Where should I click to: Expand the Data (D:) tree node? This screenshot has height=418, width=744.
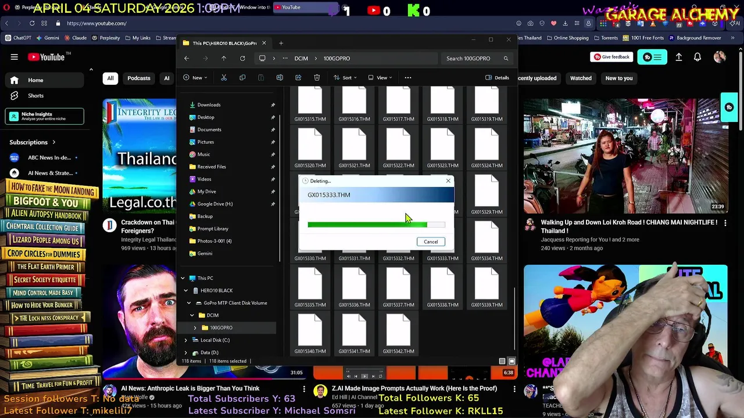(185, 352)
